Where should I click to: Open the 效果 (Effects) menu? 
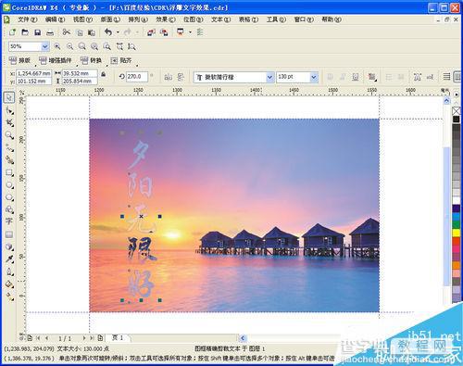tap(166, 19)
